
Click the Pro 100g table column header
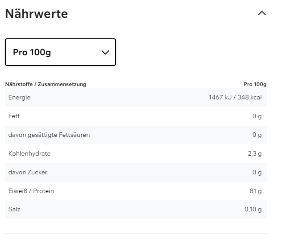pyautogui.click(x=255, y=84)
